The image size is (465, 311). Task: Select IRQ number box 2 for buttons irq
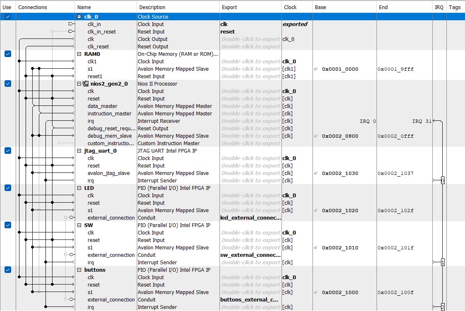tap(443, 307)
